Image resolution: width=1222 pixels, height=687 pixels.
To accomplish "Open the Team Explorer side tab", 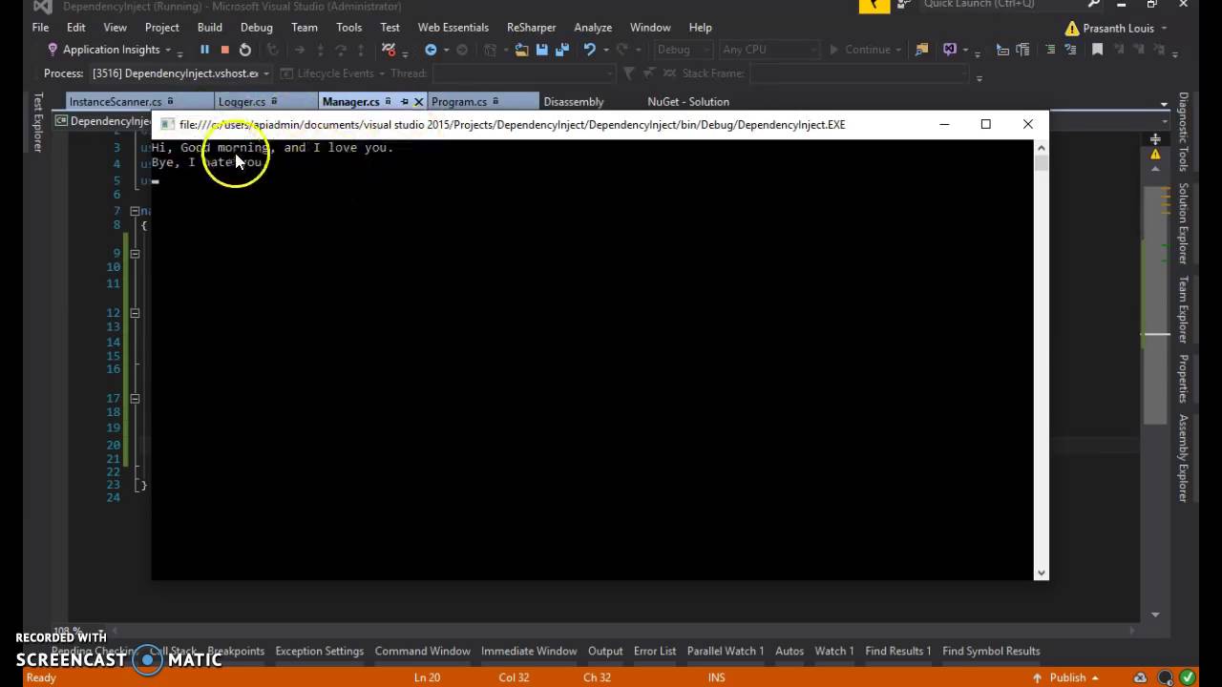I will point(1183,309).
